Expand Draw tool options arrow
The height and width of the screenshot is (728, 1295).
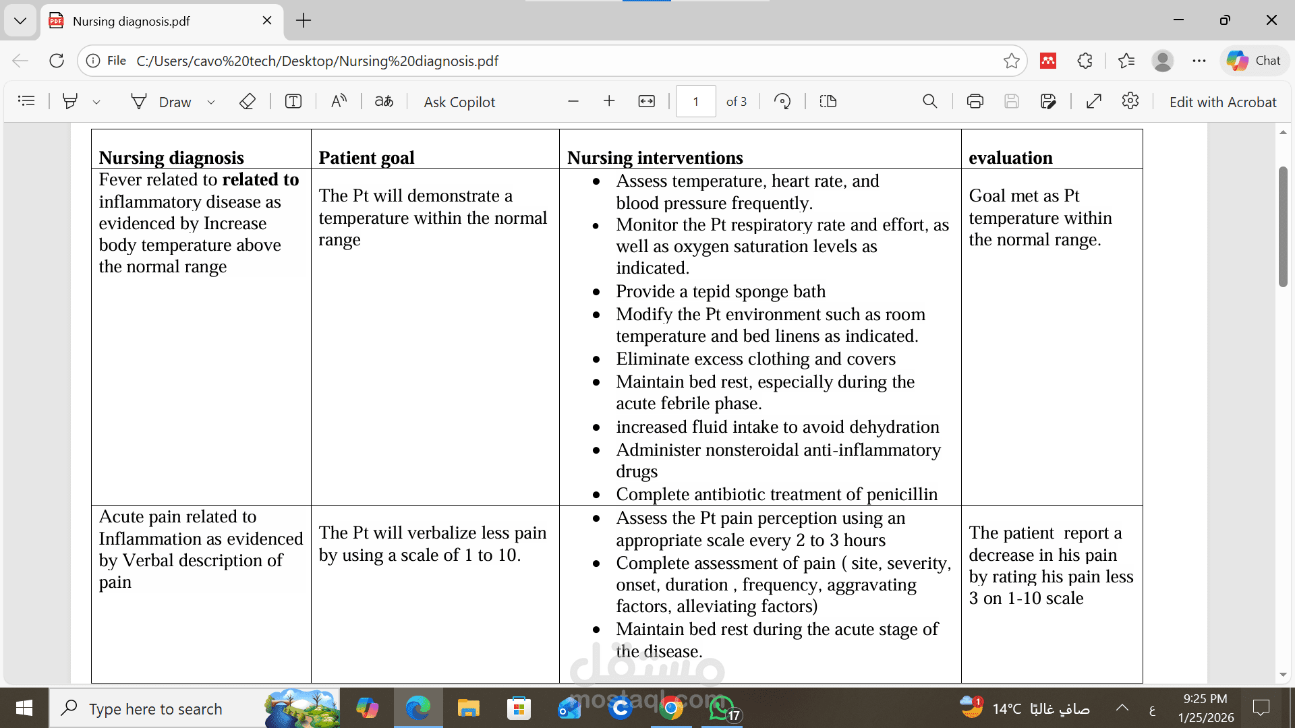(211, 102)
